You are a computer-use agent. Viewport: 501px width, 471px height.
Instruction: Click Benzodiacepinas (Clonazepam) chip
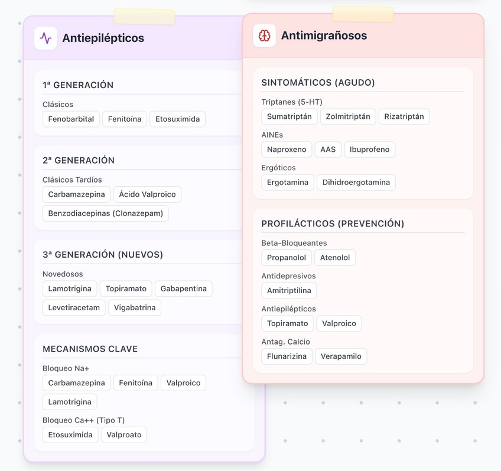(x=105, y=213)
